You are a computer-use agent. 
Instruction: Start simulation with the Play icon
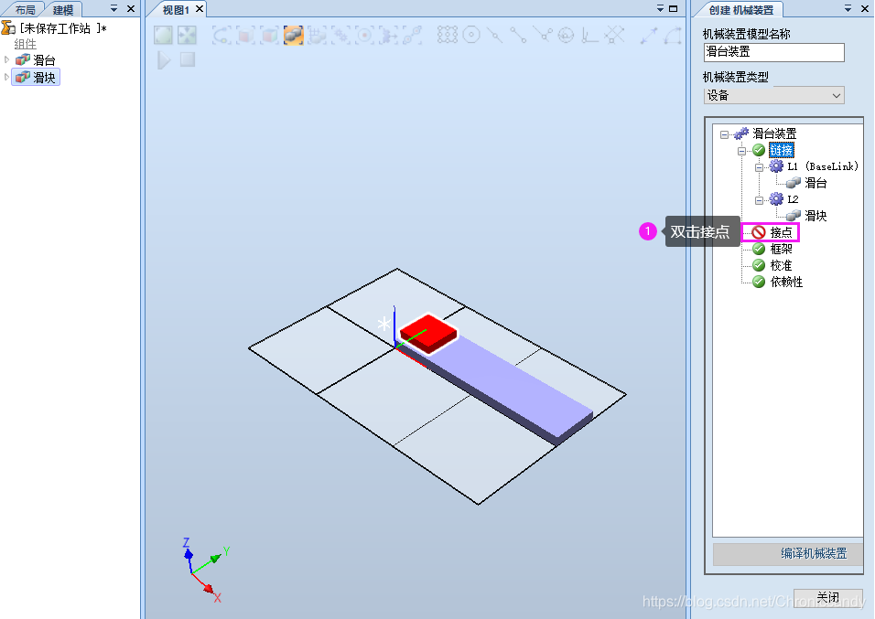click(x=164, y=59)
